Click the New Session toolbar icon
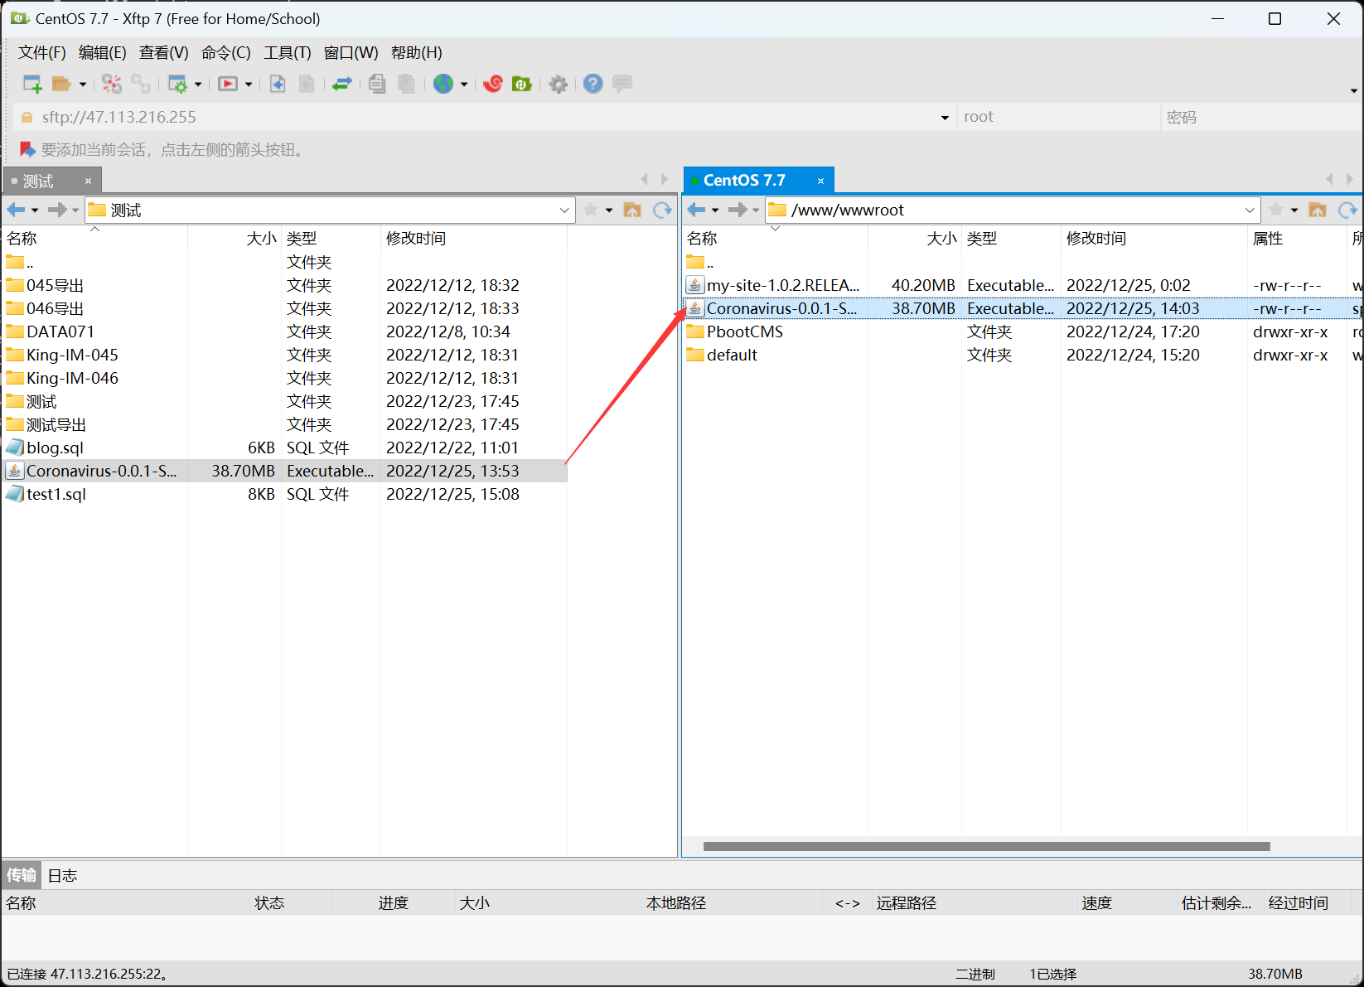1364x987 pixels. (x=32, y=84)
